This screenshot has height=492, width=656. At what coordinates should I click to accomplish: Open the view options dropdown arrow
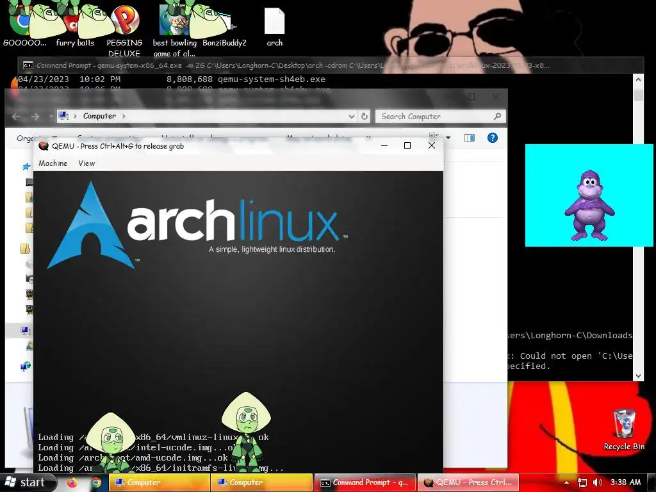[x=448, y=138]
